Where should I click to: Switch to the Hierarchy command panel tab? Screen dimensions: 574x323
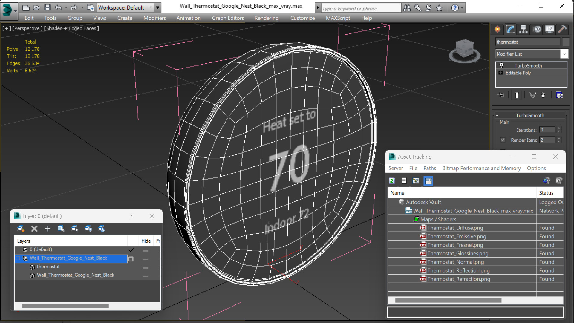coord(523,29)
